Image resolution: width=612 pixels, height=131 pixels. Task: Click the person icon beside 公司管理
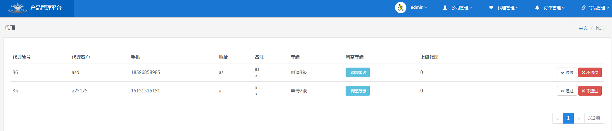point(445,7)
